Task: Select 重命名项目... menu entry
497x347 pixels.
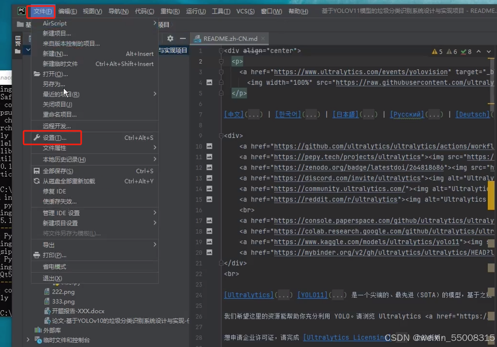Action: click(60, 114)
